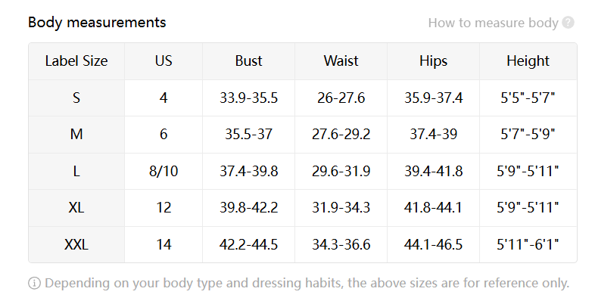Click the US column header
595x304 pixels.
164,61
